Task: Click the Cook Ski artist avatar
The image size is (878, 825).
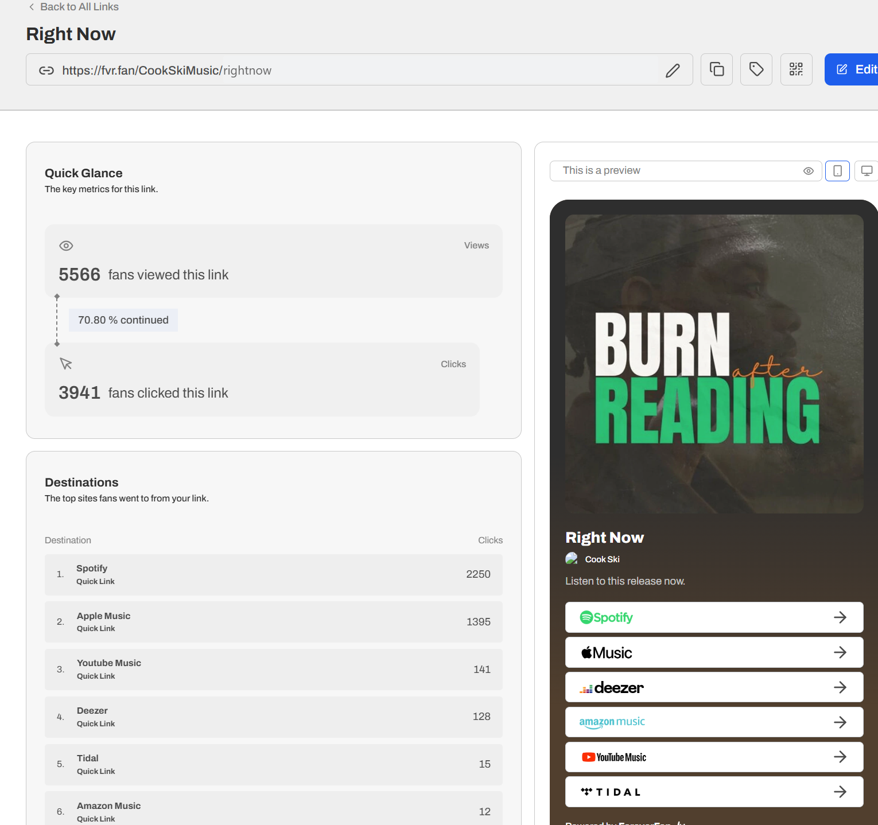Action: 572,559
